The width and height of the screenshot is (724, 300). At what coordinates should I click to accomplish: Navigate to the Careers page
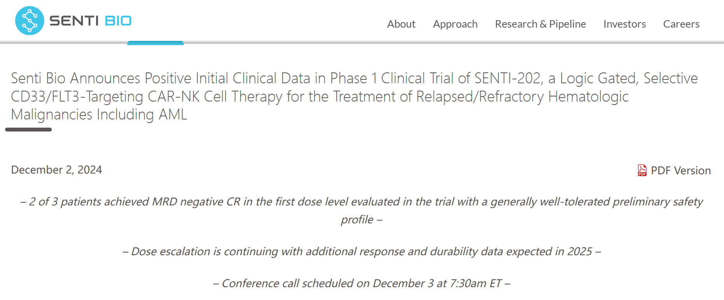click(x=681, y=24)
